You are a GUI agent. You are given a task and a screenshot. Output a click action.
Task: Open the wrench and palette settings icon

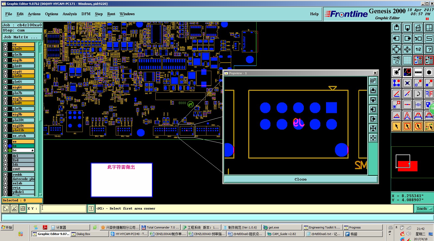(x=397, y=60)
